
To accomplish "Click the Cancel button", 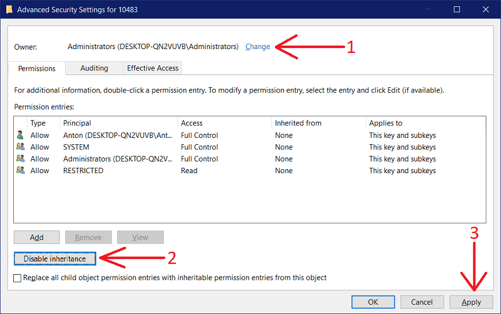I will pyautogui.click(x=422, y=302).
